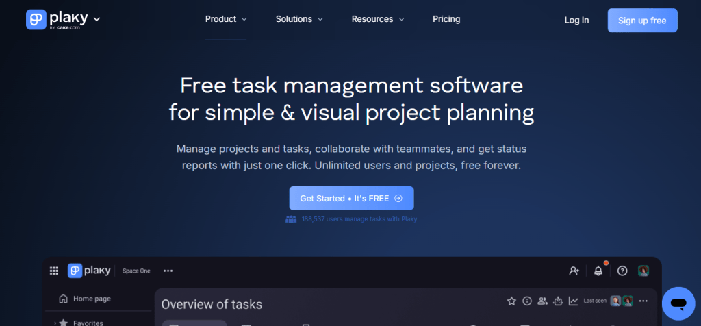Open the chat support bubble
Viewport: 701px width, 326px height.
tap(678, 303)
